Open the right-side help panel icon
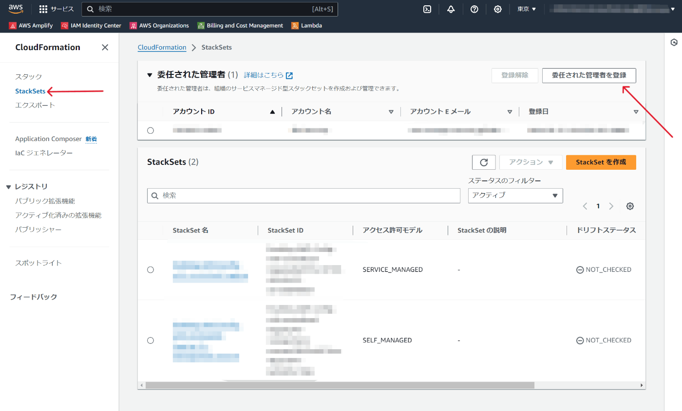The width and height of the screenshot is (682, 411). [674, 42]
